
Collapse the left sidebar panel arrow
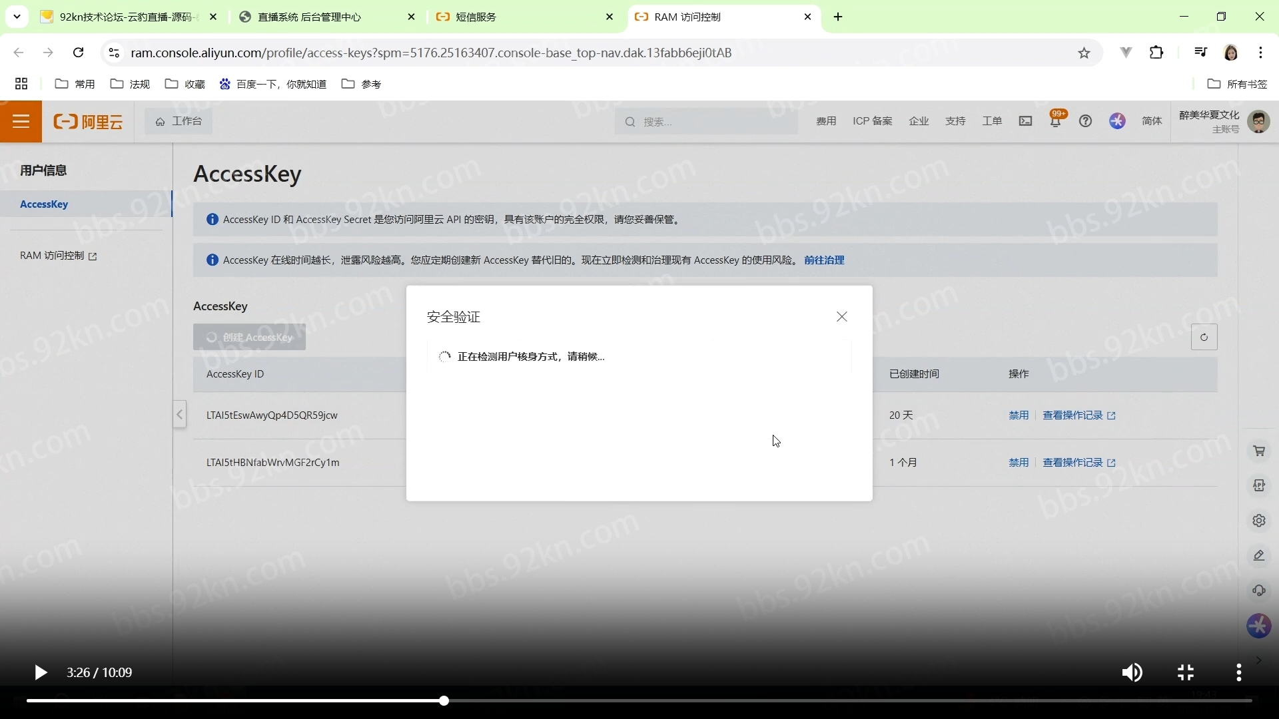(x=179, y=415)
